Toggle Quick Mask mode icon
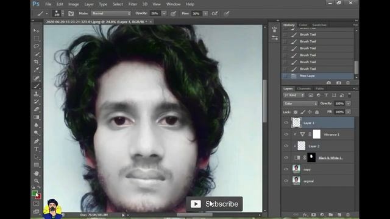The height and width of the screenshot is (219, 390). [37, 204]
